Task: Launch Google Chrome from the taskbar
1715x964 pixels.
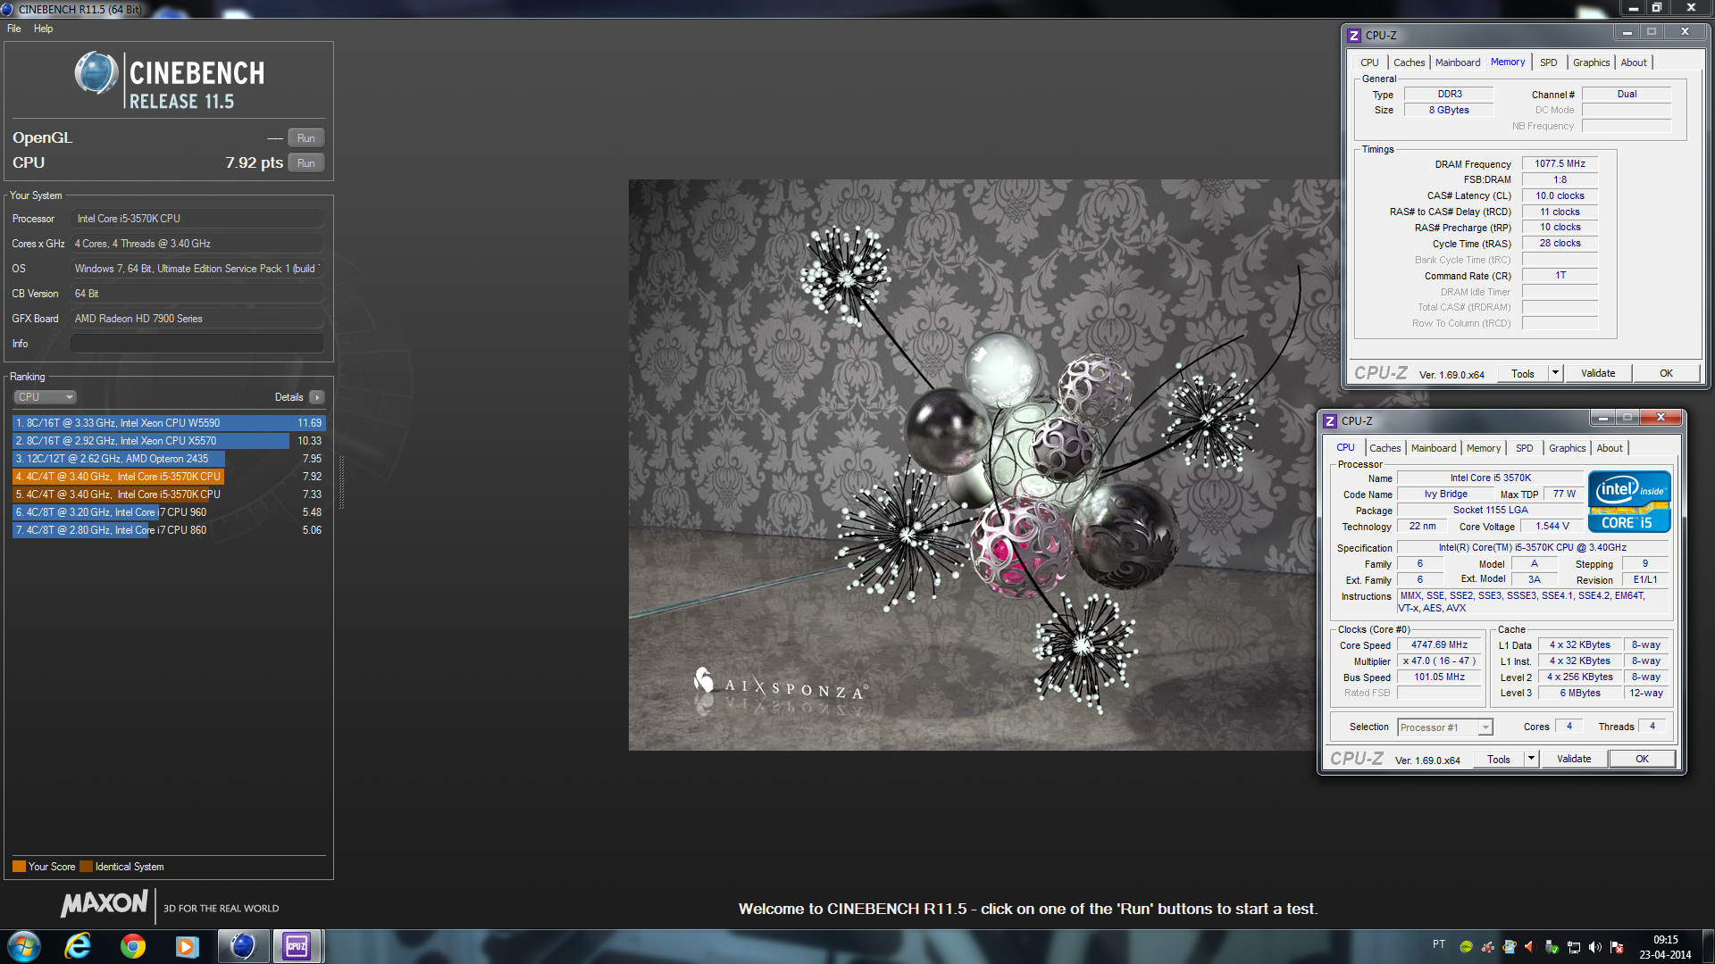Action: (x=133, y=946)
